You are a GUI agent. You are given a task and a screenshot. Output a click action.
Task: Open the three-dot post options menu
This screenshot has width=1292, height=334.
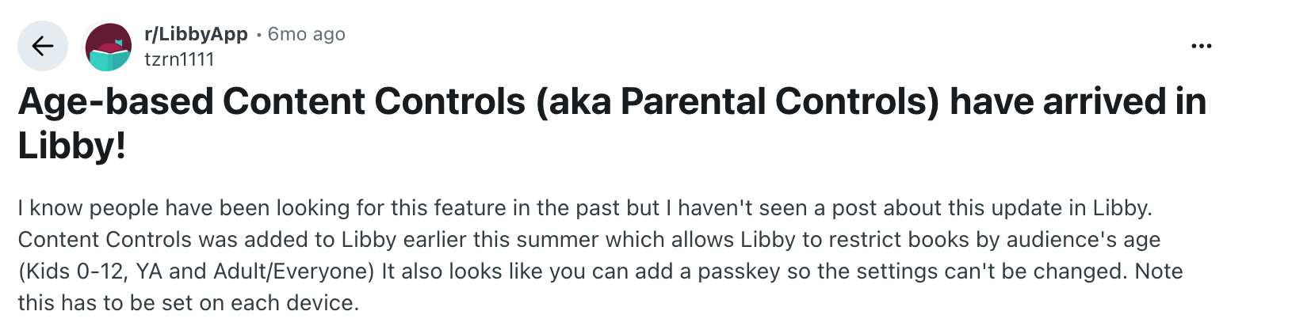click(1201, 47)
